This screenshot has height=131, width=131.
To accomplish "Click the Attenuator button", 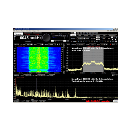I will point(16,101).
